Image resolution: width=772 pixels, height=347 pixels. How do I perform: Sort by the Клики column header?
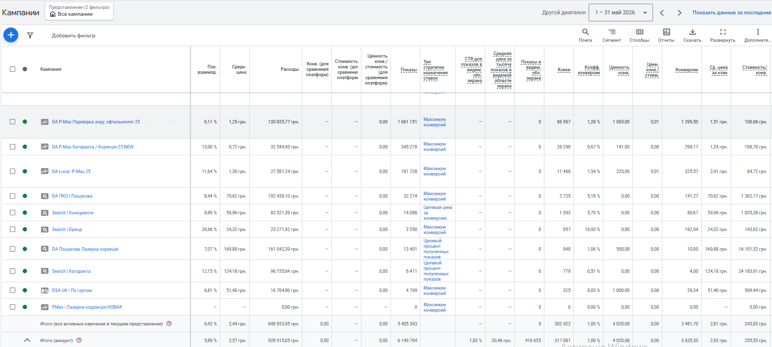[x=564, y=70]
